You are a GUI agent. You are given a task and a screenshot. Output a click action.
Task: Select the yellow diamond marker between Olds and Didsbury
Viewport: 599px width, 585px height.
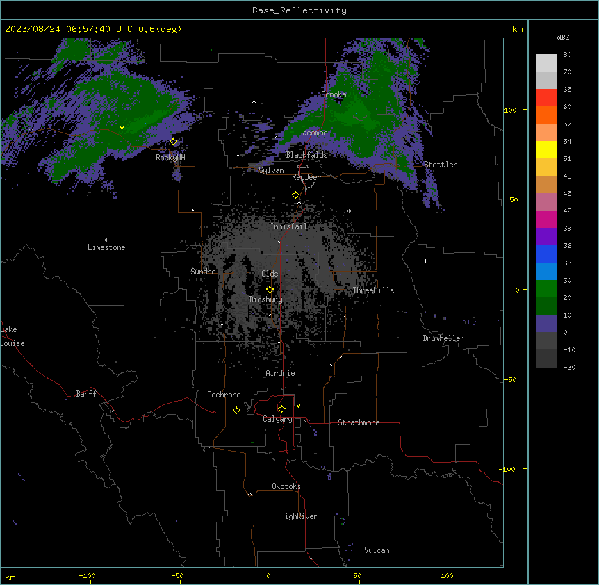(270, 290)
